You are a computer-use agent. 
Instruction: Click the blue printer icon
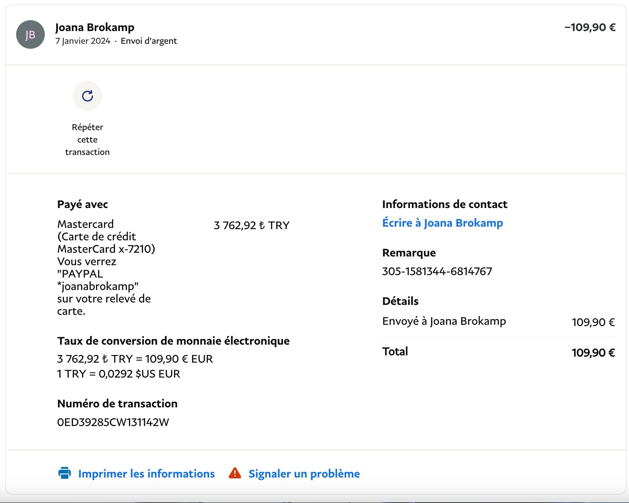coord(65,473)
